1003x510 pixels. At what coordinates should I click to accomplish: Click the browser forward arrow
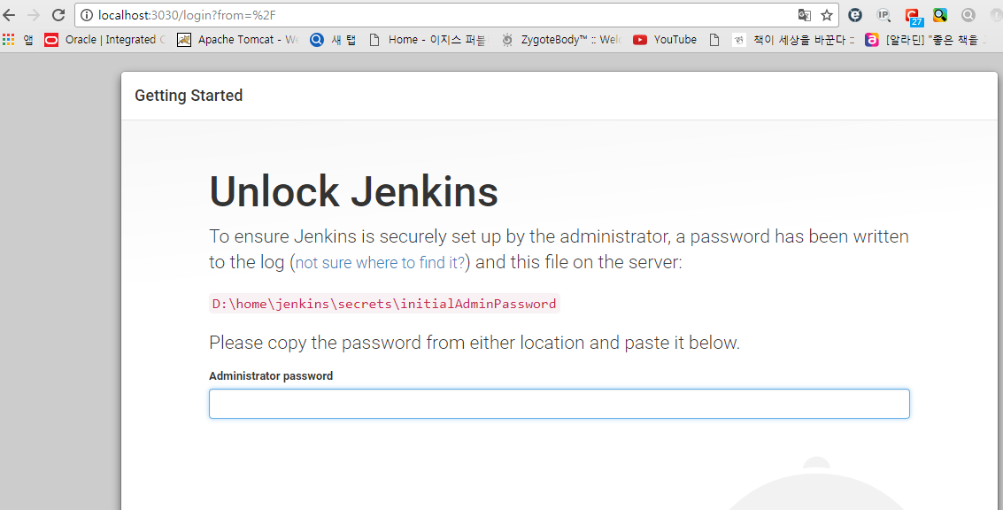[x=34, y=15]
